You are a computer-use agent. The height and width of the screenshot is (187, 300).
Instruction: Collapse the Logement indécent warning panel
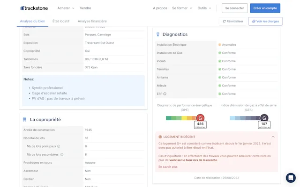click(273, 137)
